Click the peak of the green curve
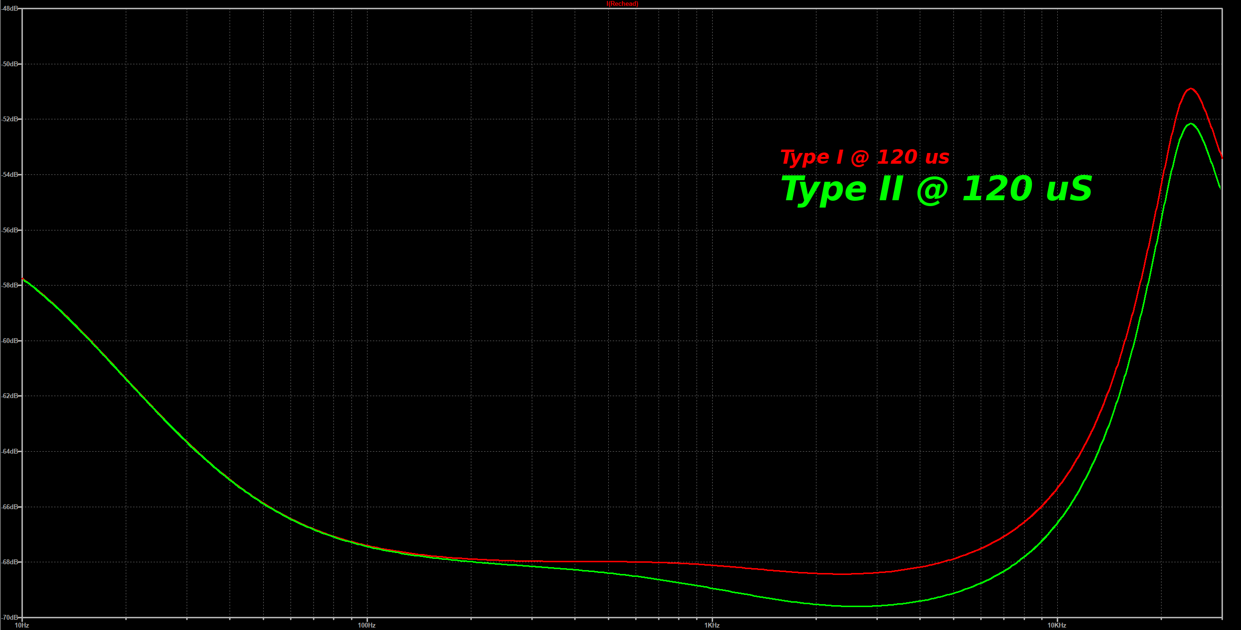 coord(1191,124)
